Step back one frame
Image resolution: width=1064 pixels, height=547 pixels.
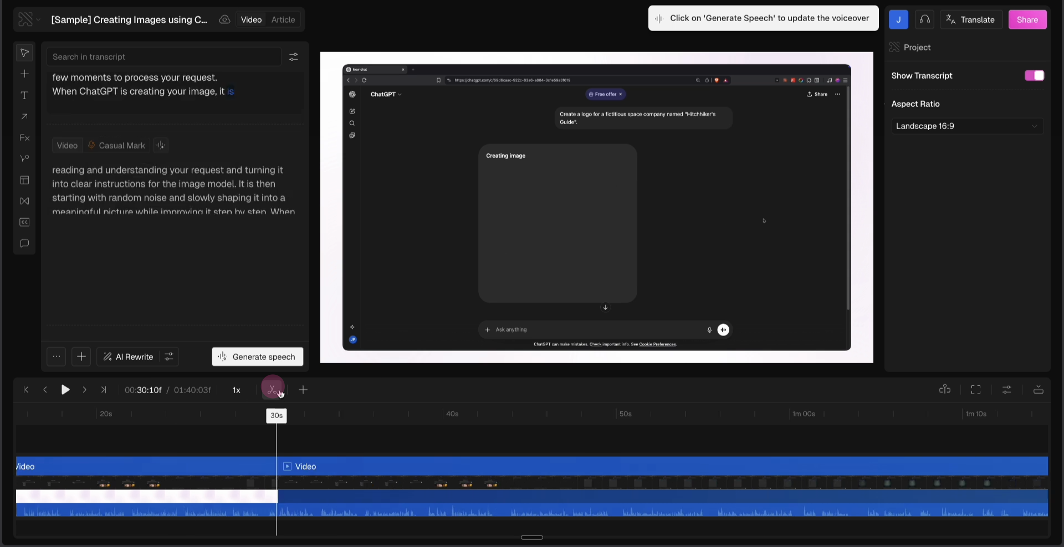pos(45,390)
